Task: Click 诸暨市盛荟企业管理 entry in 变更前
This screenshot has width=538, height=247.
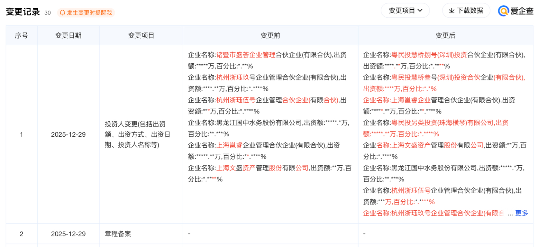Action: coord(246,55)
